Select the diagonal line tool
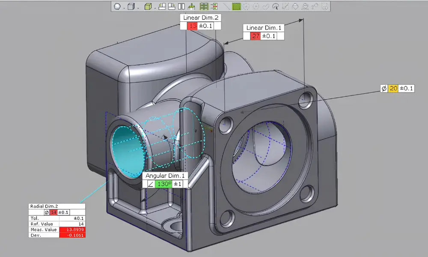428x257 pixels. [226, 6]
